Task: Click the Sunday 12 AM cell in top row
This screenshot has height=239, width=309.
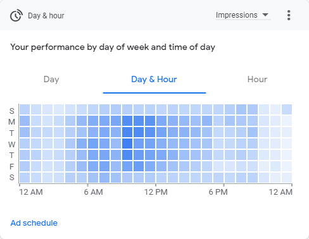Action: pos(25,109)
